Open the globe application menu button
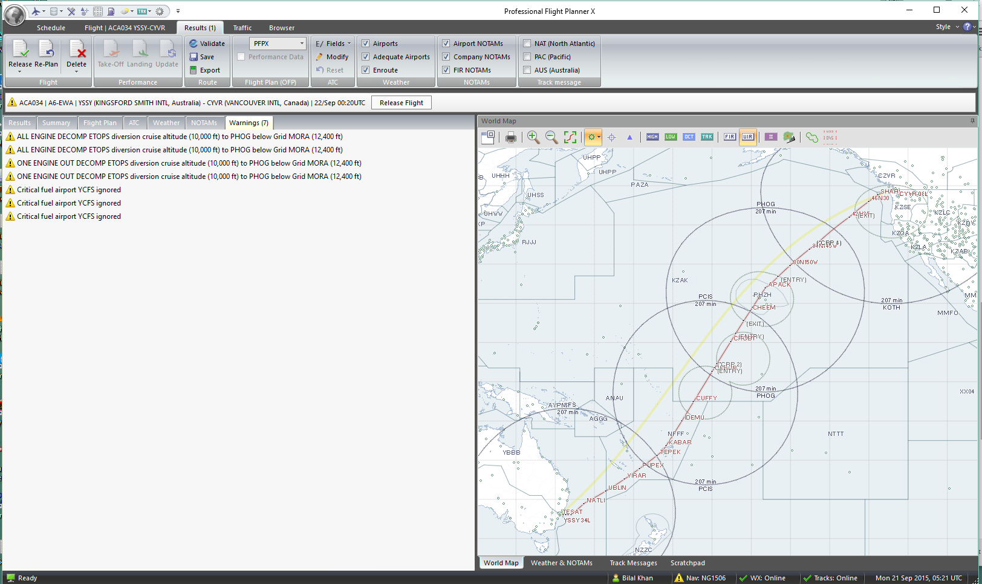The width and height of the screenshot is (982, 584). [15, 15]
